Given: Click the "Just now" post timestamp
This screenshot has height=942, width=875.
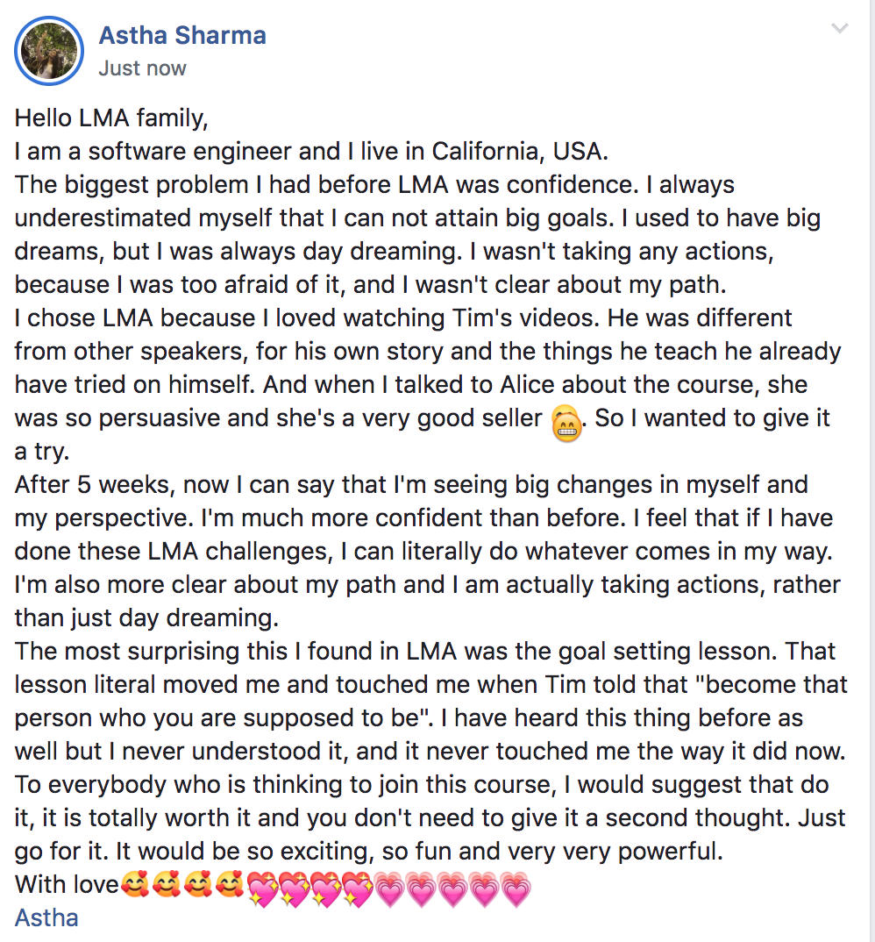Looking at the screenshot, I should tap(142, 68).
